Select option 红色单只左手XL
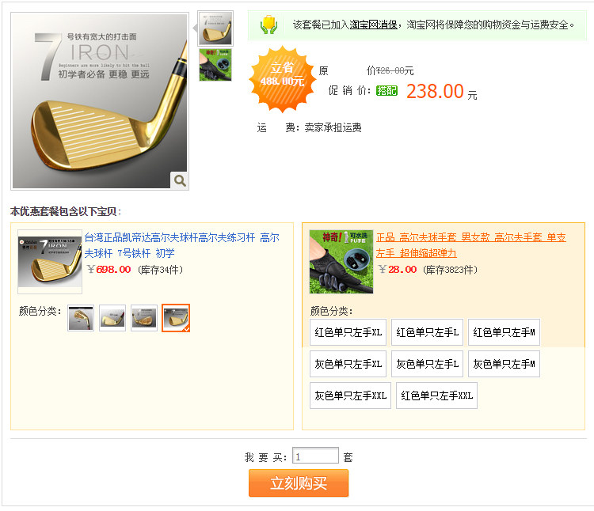Viewport: 594px width, 511px height. pyautogui.click(x=348, y=332)
